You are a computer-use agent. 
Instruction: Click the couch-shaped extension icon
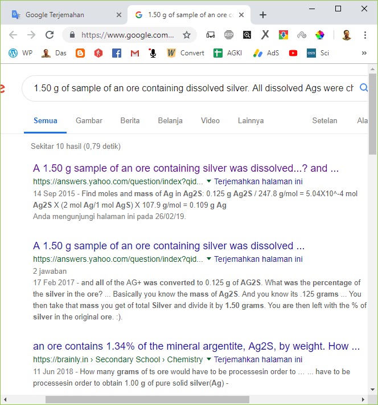pyautogui.click(x=211, y=35)
